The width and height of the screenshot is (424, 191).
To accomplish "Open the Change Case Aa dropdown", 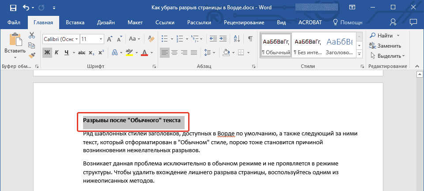I will 134,39.
